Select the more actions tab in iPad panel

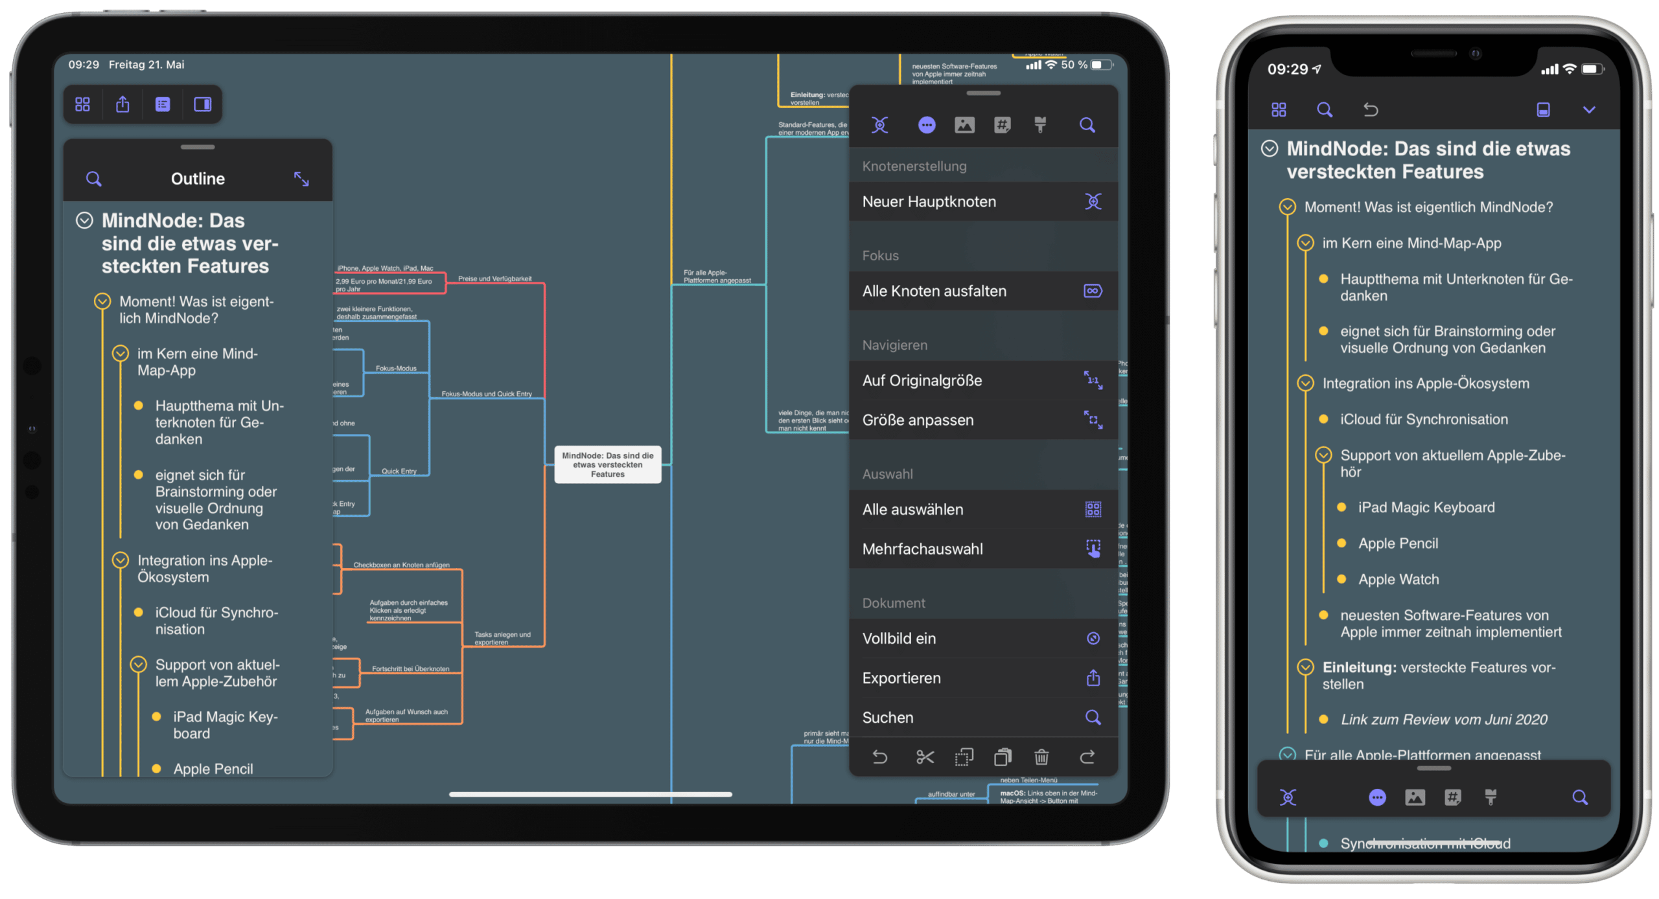(x=927, y=124)
